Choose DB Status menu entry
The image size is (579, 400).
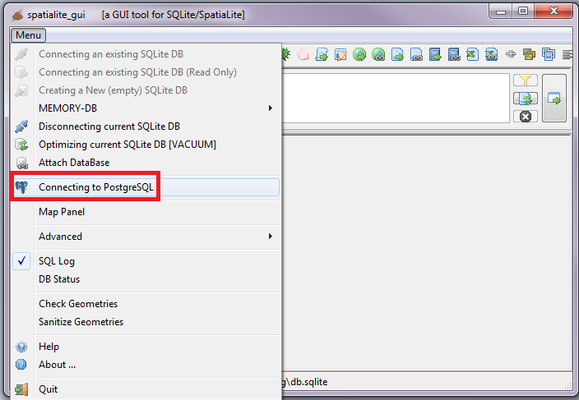[146, 279]
